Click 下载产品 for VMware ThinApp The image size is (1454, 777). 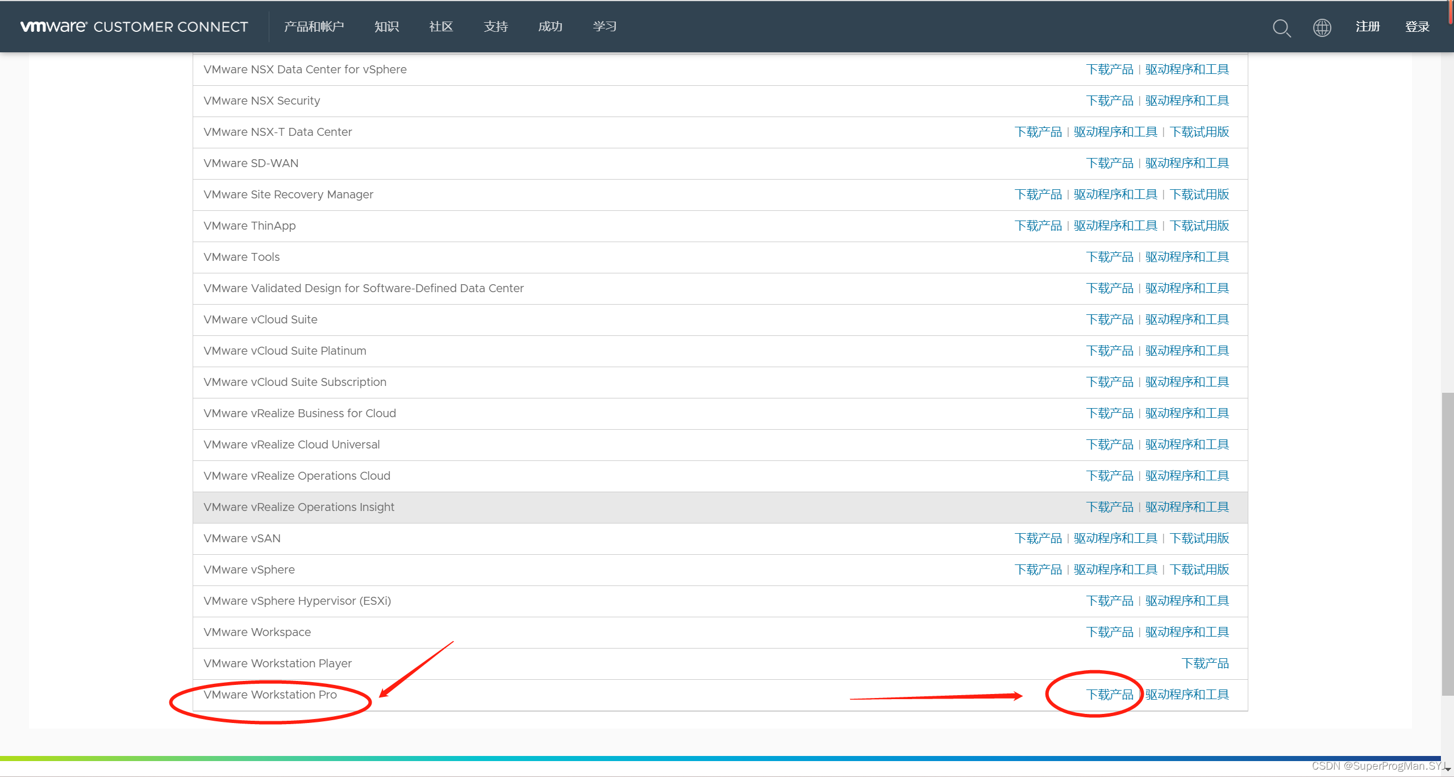1038,226
